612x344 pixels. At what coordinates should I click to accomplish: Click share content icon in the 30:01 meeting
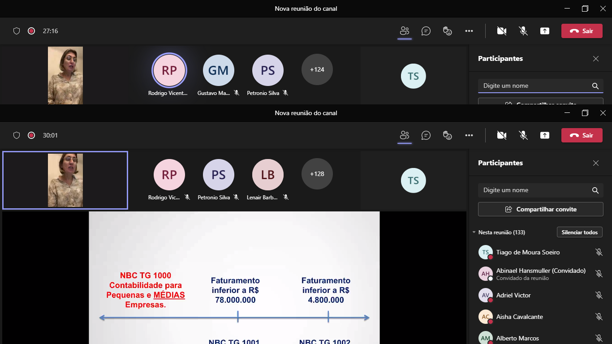(544, 135)
